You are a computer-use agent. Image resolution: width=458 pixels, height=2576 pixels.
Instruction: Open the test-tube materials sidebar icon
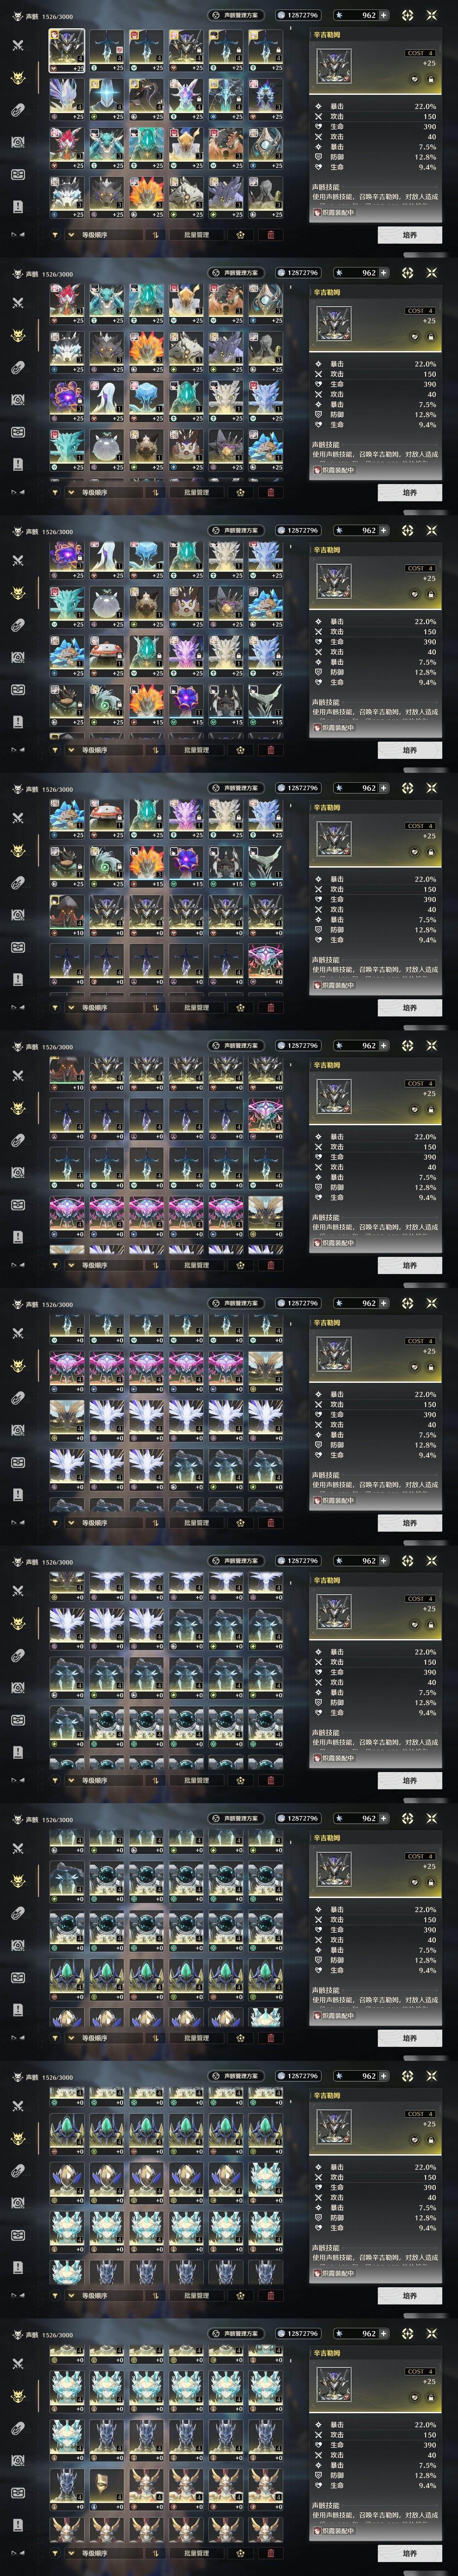[x=17, y=110]
